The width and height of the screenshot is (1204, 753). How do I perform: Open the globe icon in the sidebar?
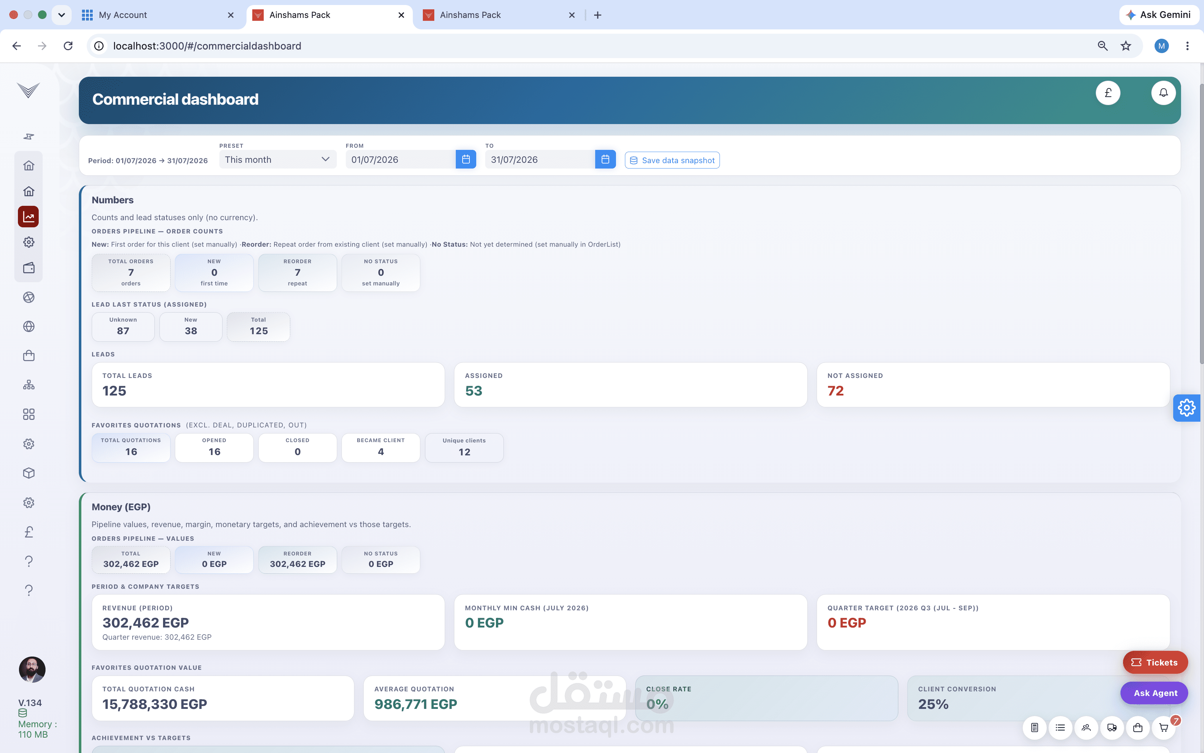tap(29, 326)
